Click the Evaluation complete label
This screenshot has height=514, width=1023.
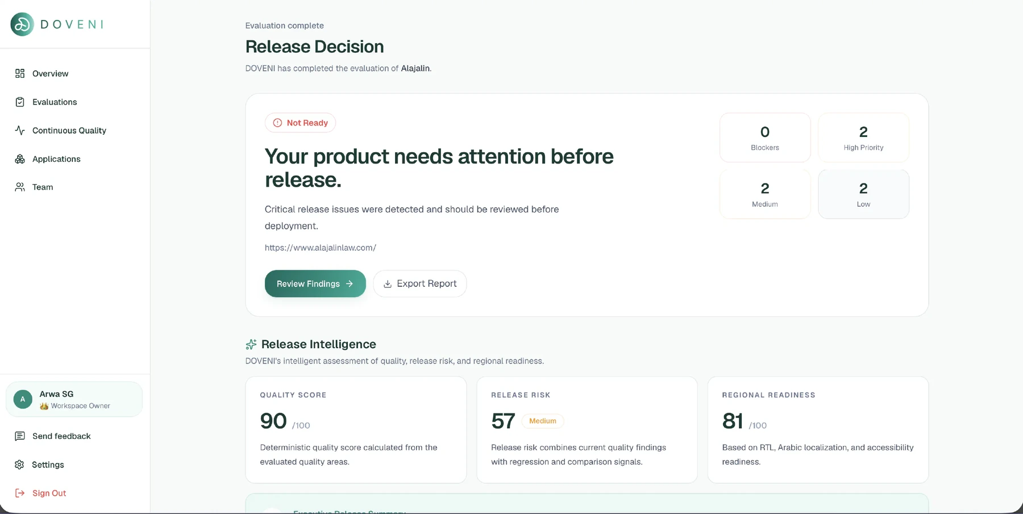point(285,26)
